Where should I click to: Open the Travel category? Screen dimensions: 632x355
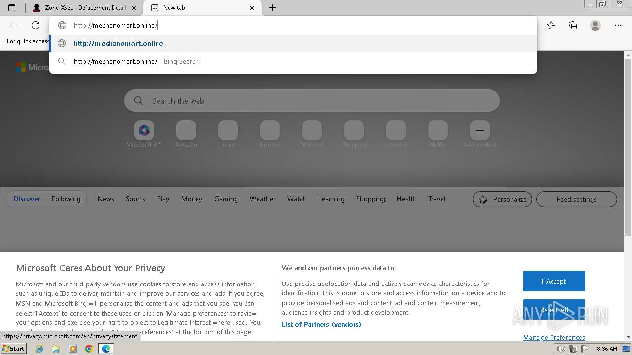point(437,199)
